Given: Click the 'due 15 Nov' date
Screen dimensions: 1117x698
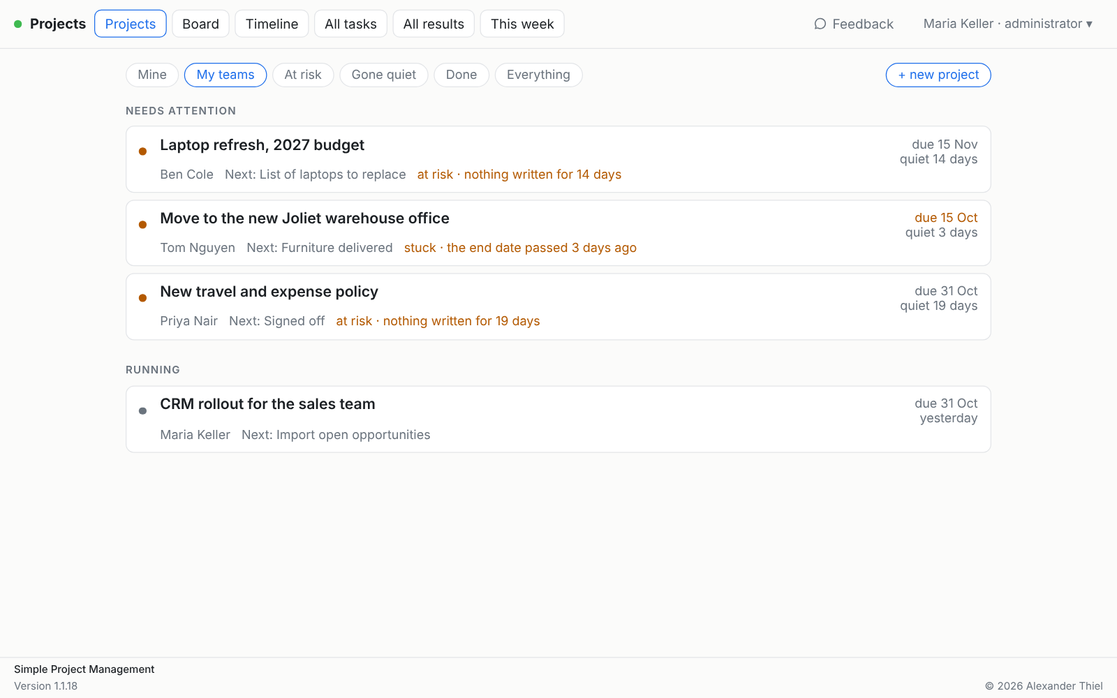Looking at the screenshot, I should [x=945, y=144].
